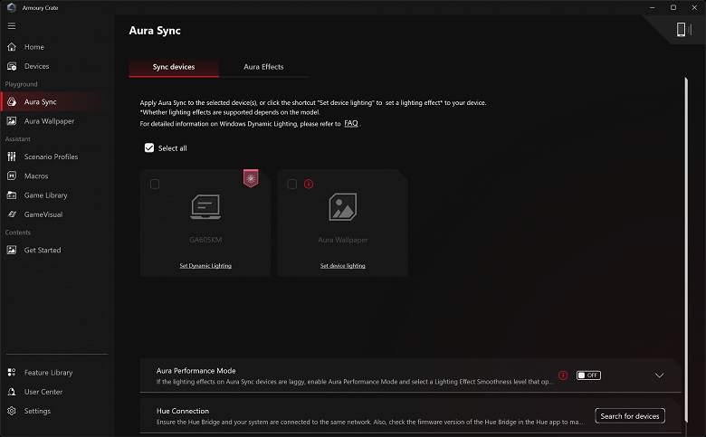Check the GA605KM device checkbox
Screen dimensions: 706x437
pos(155,184)
